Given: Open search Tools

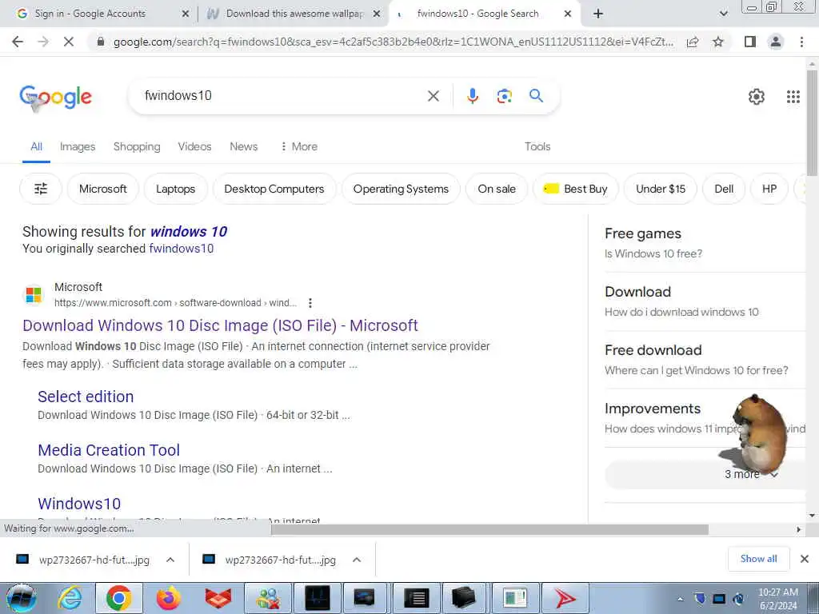Looking at the screenshot, I should [x=537, y=147].
